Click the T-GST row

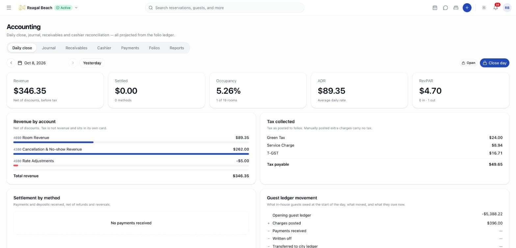coord(385,153)
